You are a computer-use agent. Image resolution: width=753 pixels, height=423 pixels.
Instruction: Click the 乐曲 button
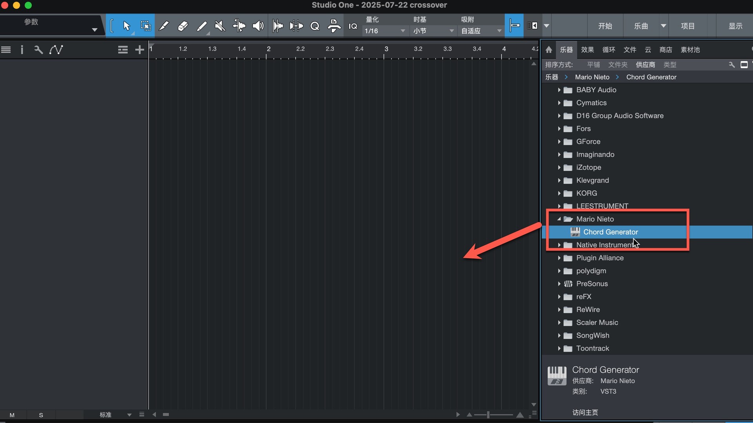click(x=641, y=26)
